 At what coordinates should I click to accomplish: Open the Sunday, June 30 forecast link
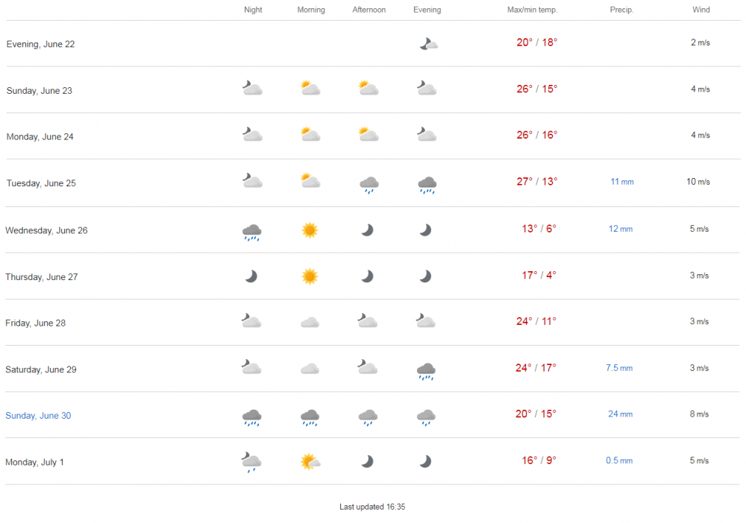[x=38, y=416]
